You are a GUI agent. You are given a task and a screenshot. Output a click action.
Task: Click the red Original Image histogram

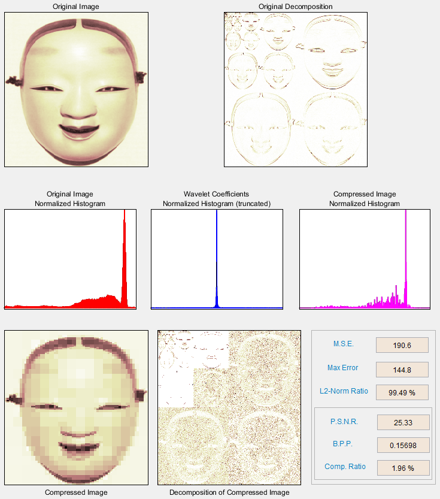pos(70,259)
